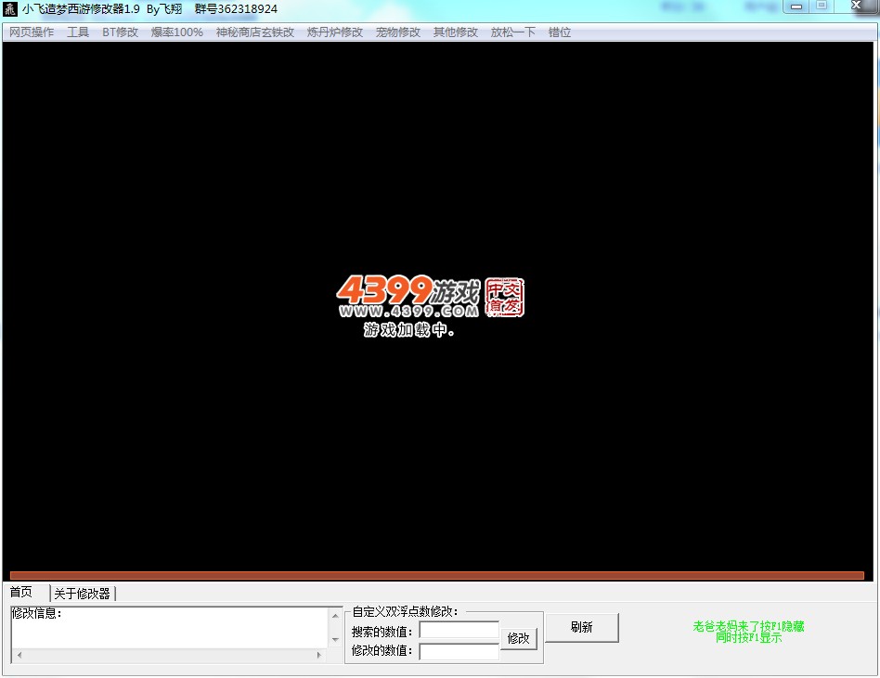Click the 修改信息 scroll right arrow

tap(318, 655)
